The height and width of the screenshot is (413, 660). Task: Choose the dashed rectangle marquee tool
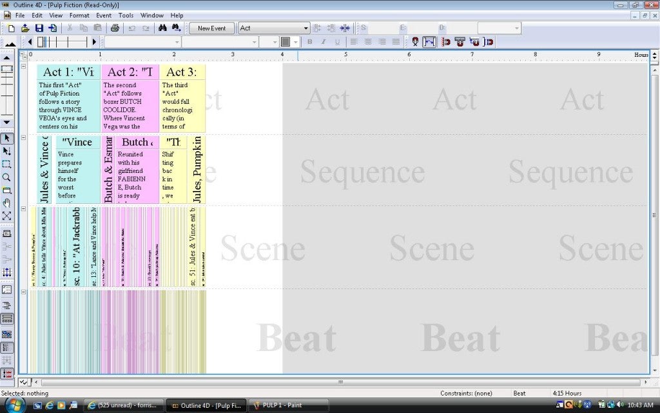point(6,165)
